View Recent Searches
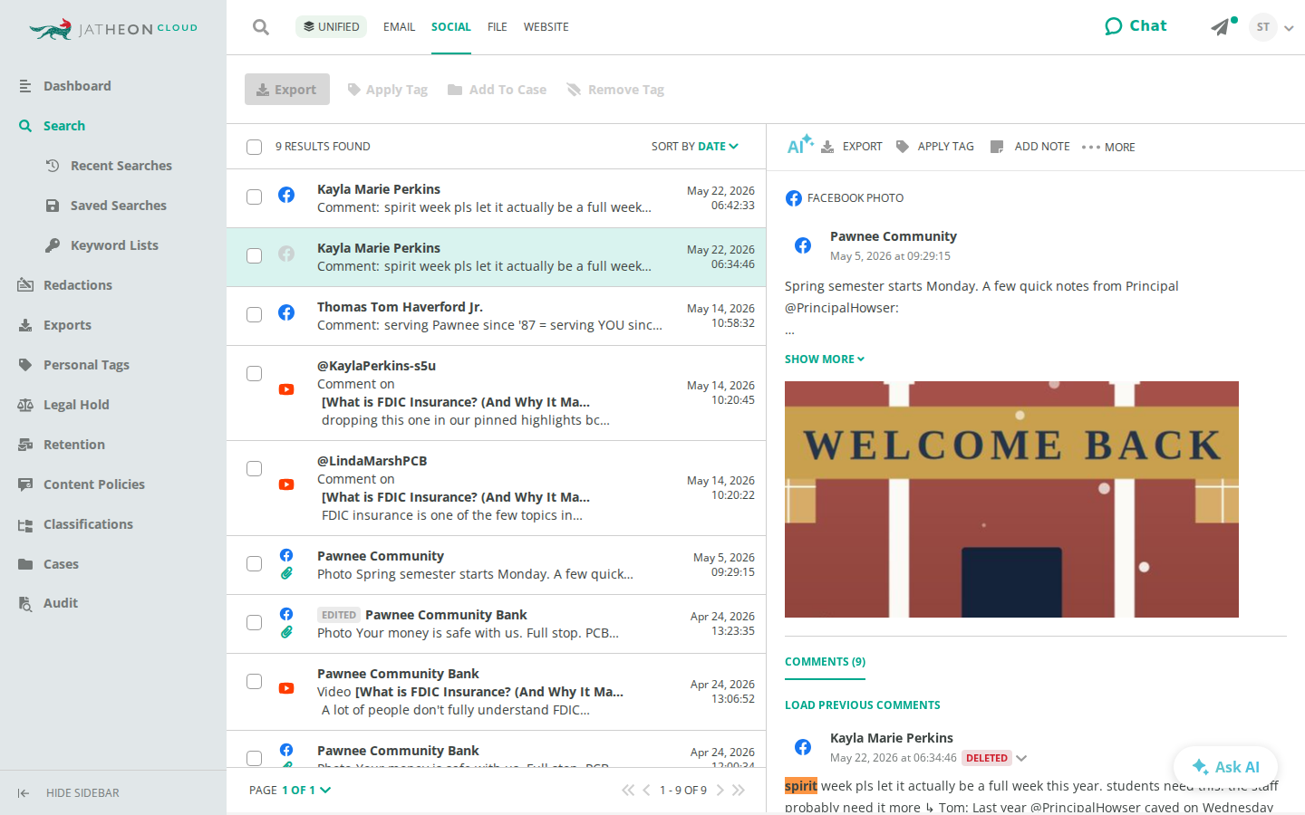Image resolution: width=1305 pixels, height=815 pixels. (x=121, y=166)
